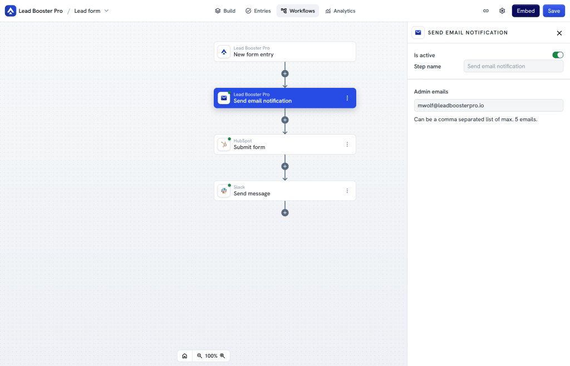The height and width of the screenshot is (366, 570).
Task: Open HubSpot Submit form options menu
Action: tap(347, 145)
